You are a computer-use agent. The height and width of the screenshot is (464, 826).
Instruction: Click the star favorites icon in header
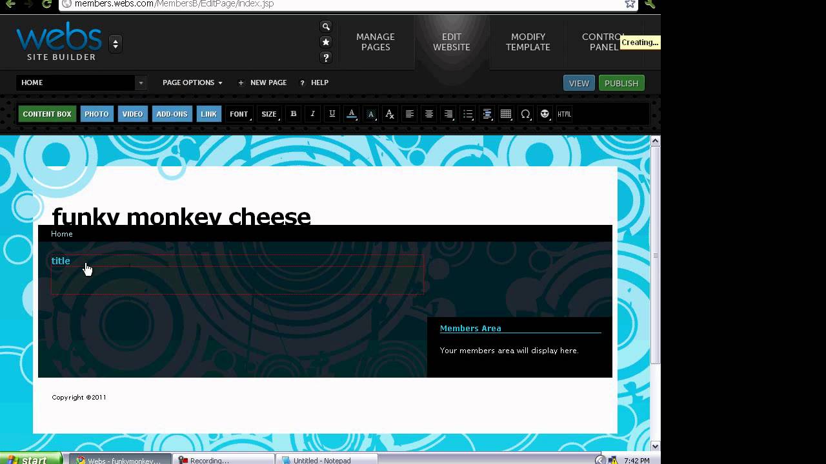(326, 42)
